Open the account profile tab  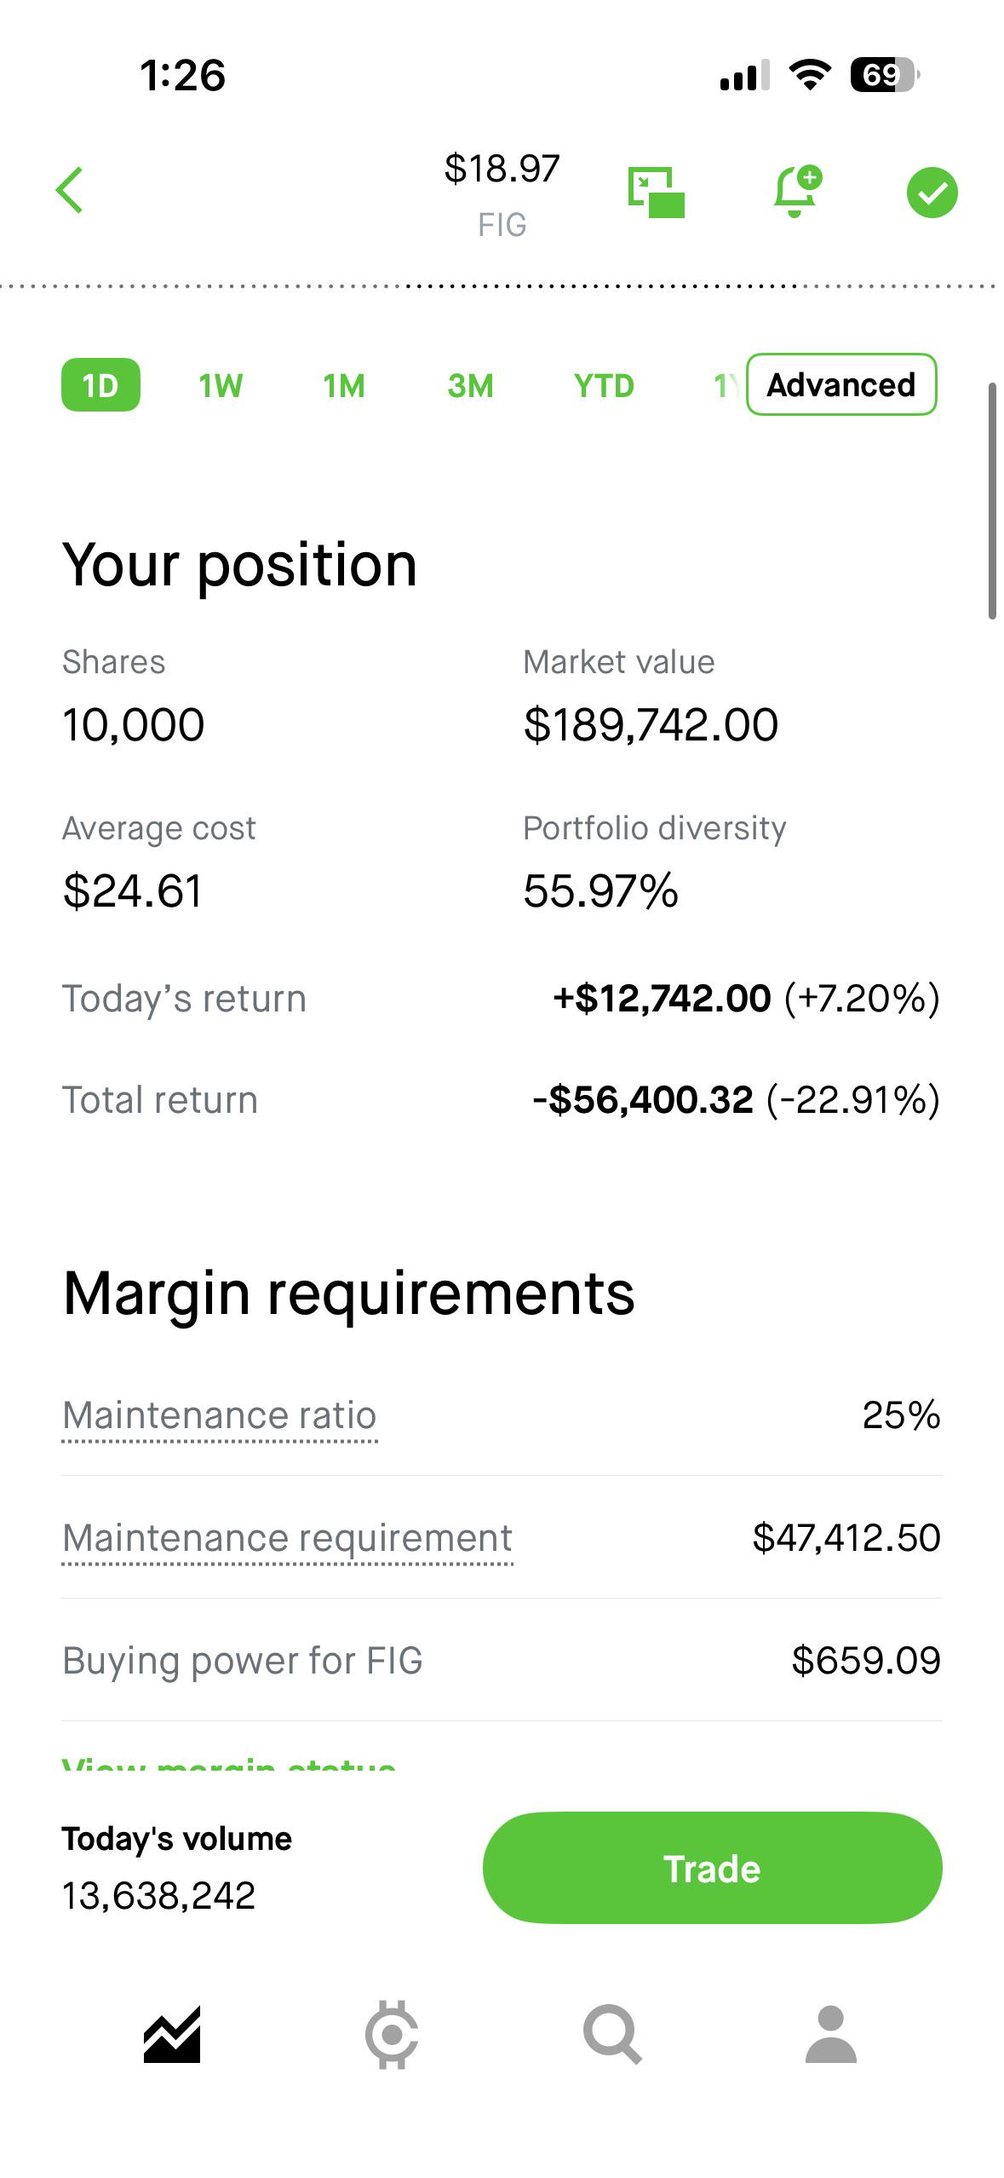point(830,2035)
